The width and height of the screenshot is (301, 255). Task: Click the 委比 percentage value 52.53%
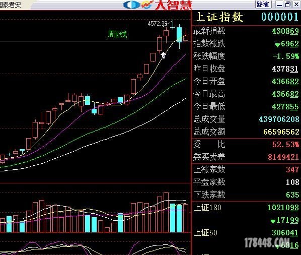285,145
